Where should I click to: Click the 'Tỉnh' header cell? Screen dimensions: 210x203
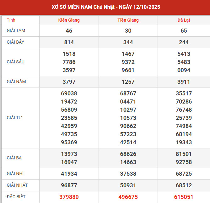point(11,20)
